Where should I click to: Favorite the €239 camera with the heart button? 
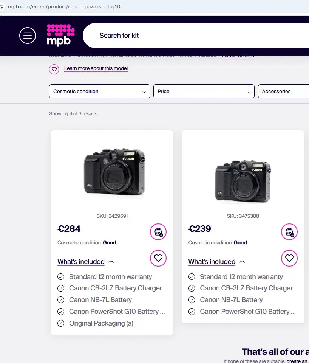tap(289, 258)
